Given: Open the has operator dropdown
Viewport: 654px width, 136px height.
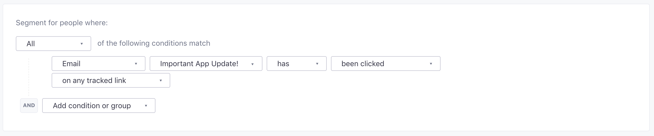Looking at the screenshot, I should point(296,64).
